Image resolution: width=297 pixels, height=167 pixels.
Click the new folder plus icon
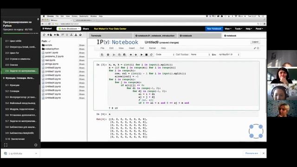pyautogui.click(x=57, y=35)
